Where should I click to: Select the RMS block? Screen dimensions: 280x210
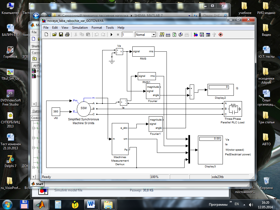click(143, 51)
